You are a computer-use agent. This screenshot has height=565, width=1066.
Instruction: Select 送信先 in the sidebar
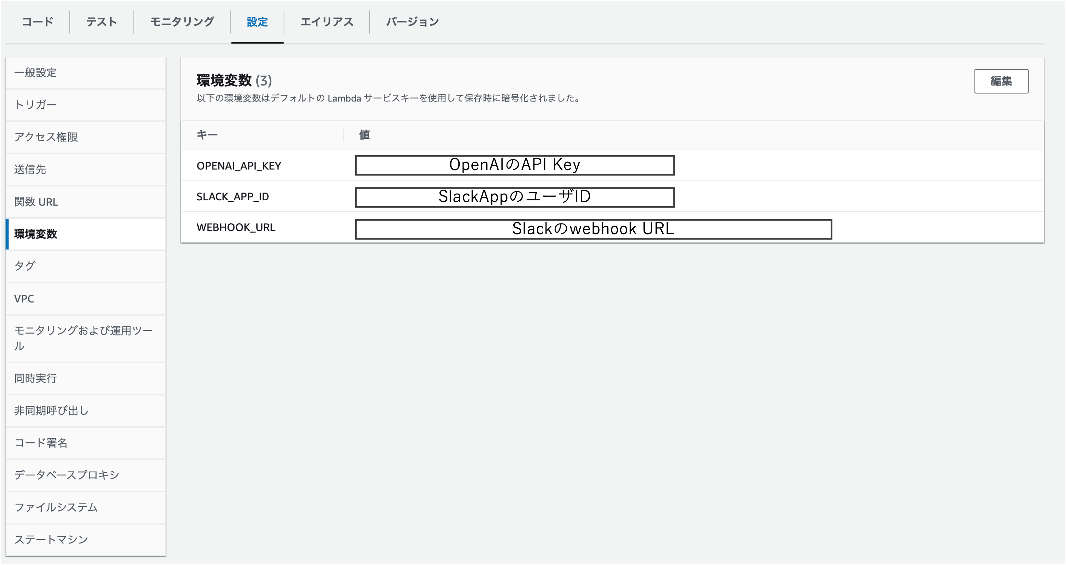tap(30, 169)
